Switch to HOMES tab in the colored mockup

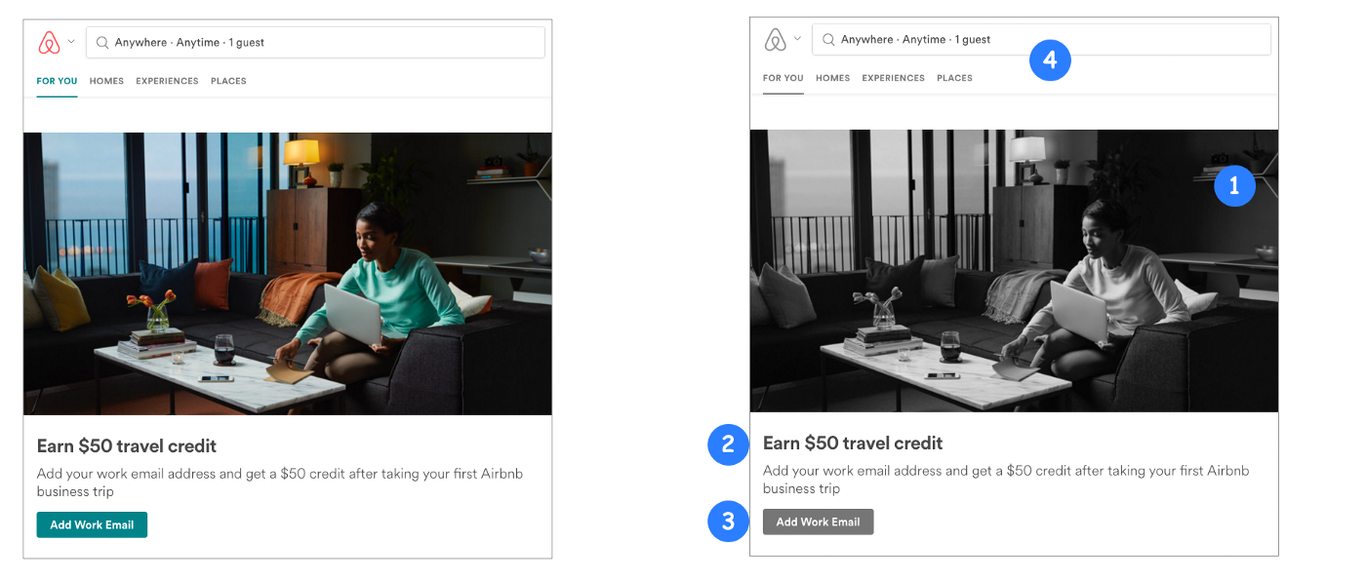pos(106,81)
